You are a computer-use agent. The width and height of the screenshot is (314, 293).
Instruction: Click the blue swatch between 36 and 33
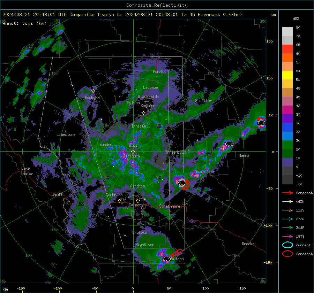(x=287, y=127)
